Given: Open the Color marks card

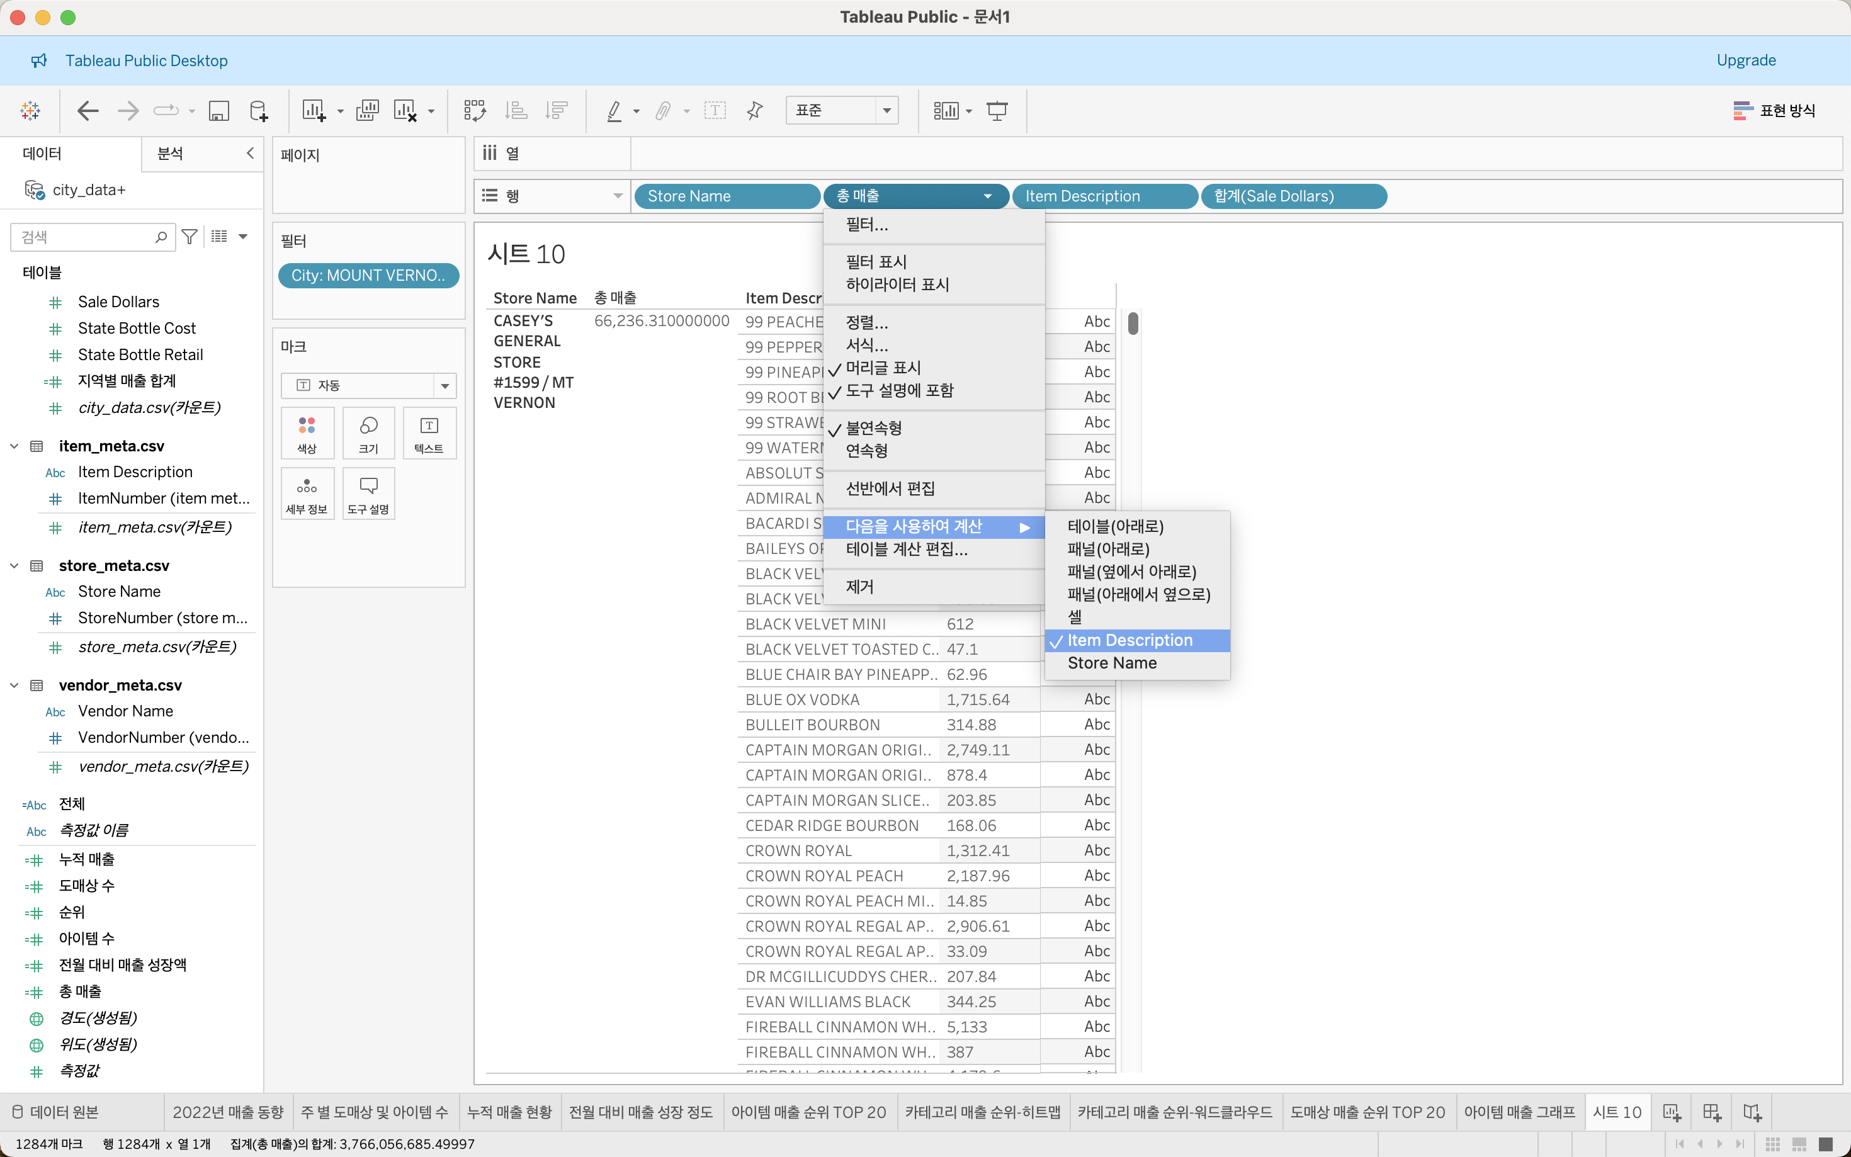Looking at the screenshot, I should [307, 433].
